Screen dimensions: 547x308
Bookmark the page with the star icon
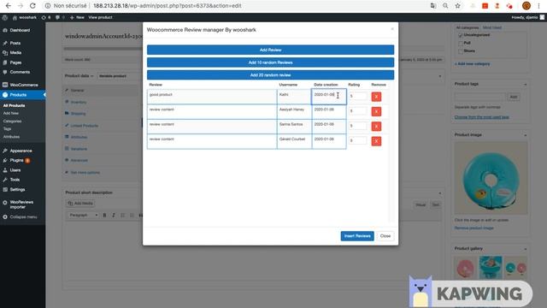click(x=458, y=6)
